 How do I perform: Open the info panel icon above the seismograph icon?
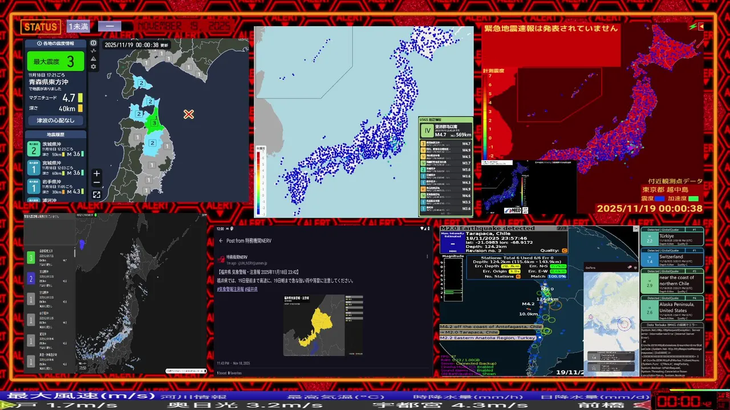(x=94, y=43)
